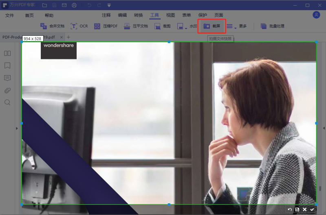Open the attachments paperclip panel
The height and width of the screenshot is (215, 326).
click(x=7, y=90)
